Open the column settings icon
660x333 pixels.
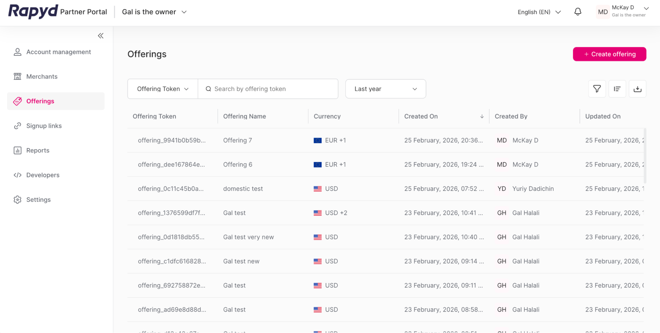(617, 89)
